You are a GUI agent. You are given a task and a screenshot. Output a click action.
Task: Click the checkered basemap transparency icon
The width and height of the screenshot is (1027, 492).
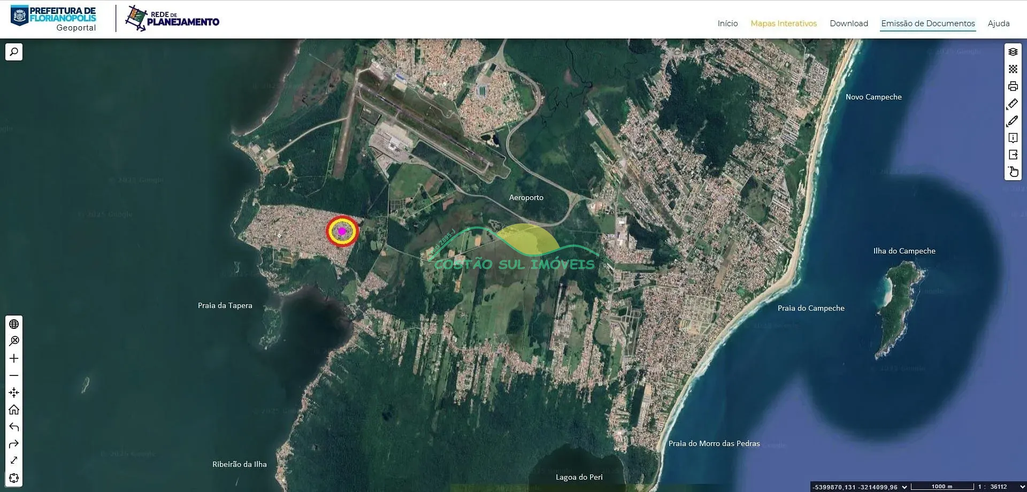click(1013, 69)
